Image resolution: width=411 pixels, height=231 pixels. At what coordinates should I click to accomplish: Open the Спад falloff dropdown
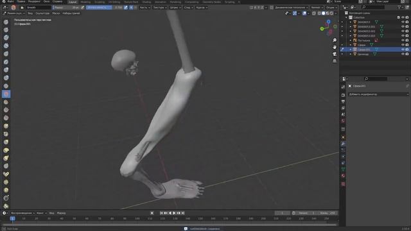tap(188, 8)
